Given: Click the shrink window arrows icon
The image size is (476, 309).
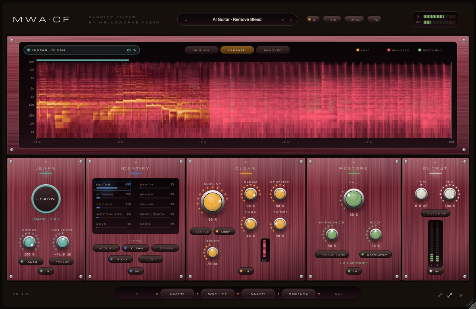Looking at the screenshot, I should coord(440,295).
